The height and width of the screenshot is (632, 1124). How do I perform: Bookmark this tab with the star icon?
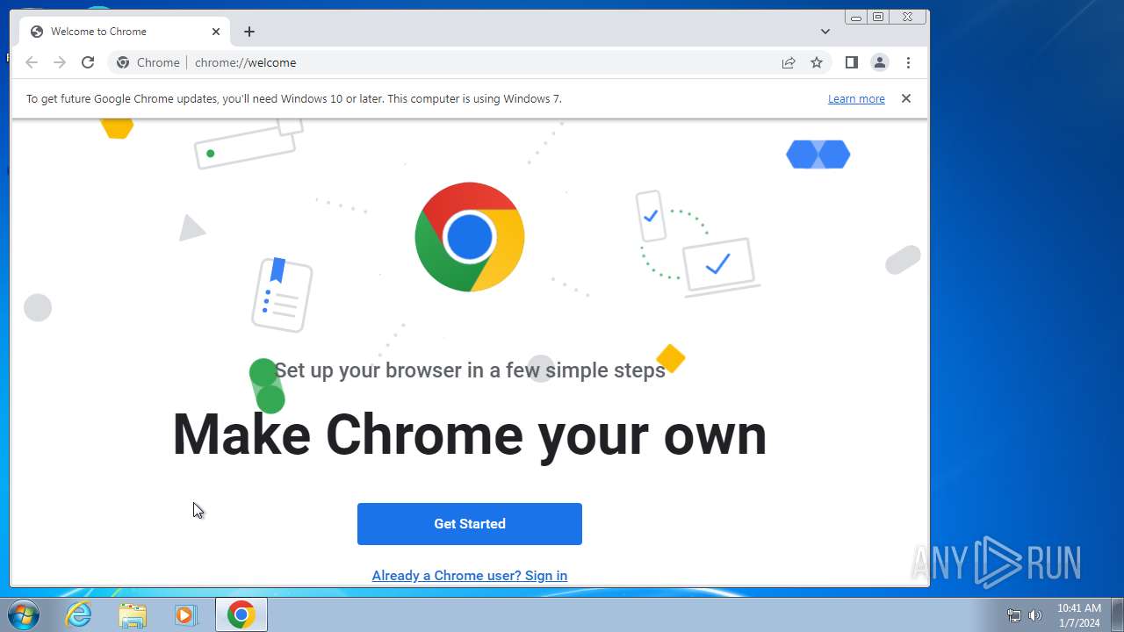pos(817,62)
